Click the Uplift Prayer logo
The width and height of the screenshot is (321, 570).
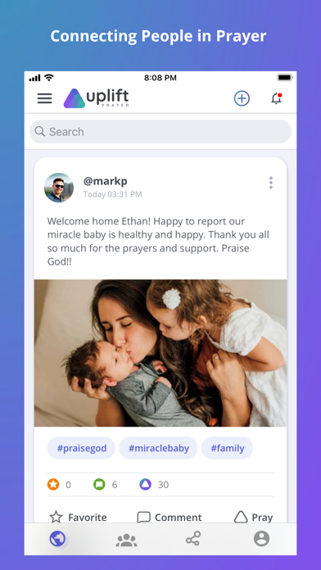97,98
